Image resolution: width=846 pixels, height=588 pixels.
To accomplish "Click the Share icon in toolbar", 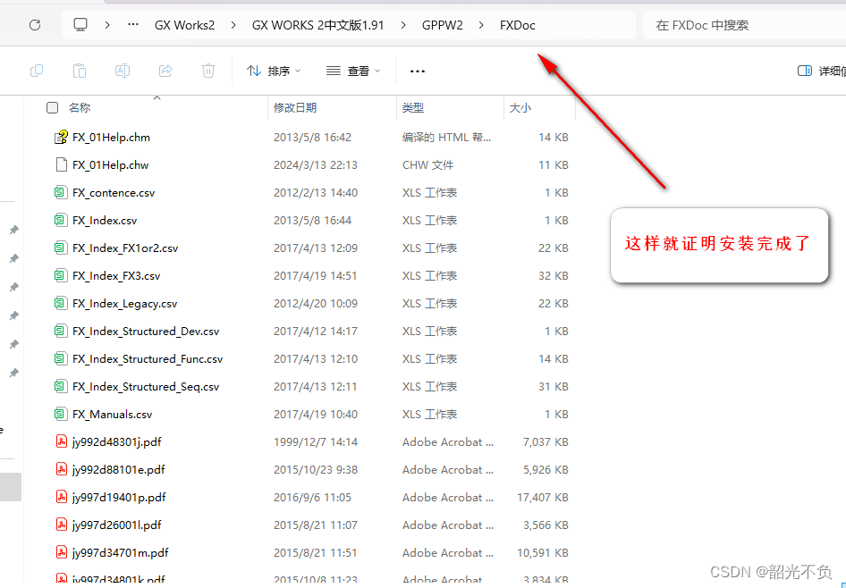I will coord(165,71).
